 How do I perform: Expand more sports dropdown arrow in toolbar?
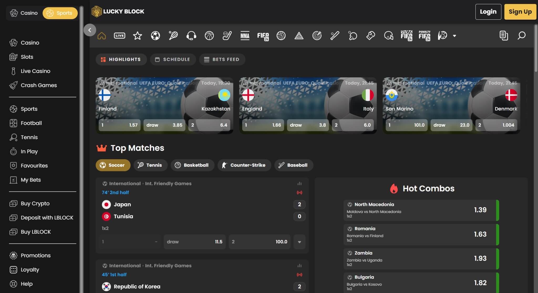coord(454,36)
